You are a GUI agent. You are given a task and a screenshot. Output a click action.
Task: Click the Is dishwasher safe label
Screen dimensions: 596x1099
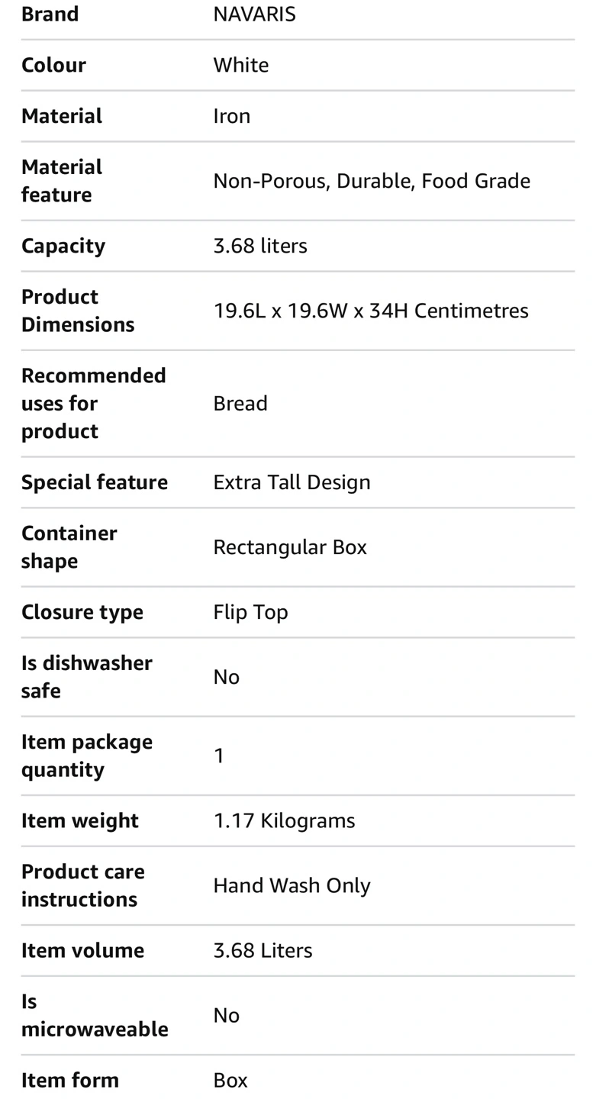(x=87, y=677)
